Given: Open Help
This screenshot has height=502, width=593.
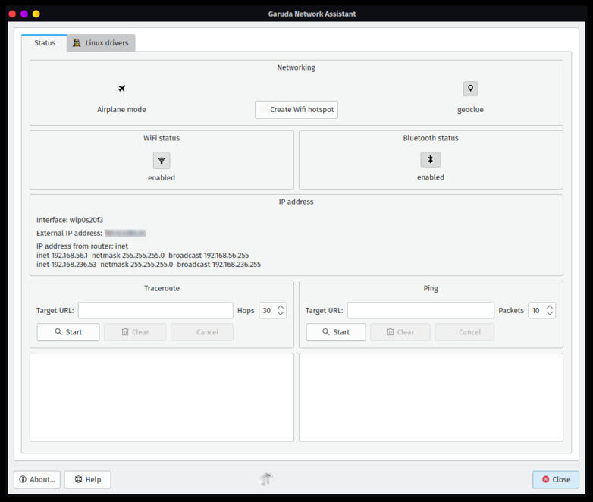Looking at the screenshot, I should point(88,479).
